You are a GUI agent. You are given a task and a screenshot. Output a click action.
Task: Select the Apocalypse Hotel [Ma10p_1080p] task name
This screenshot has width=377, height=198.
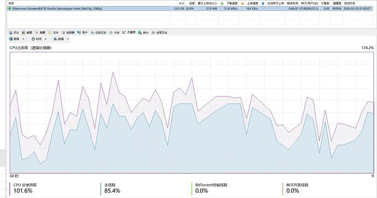click(x=57, y=8)
